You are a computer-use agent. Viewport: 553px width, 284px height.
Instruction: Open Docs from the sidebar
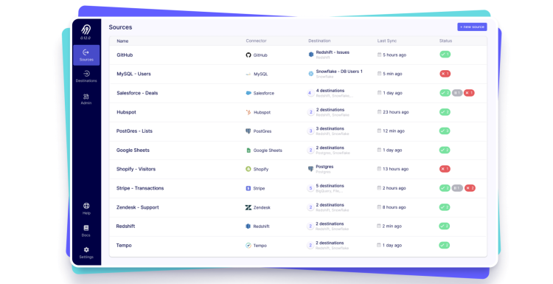(x=86, y=231)
